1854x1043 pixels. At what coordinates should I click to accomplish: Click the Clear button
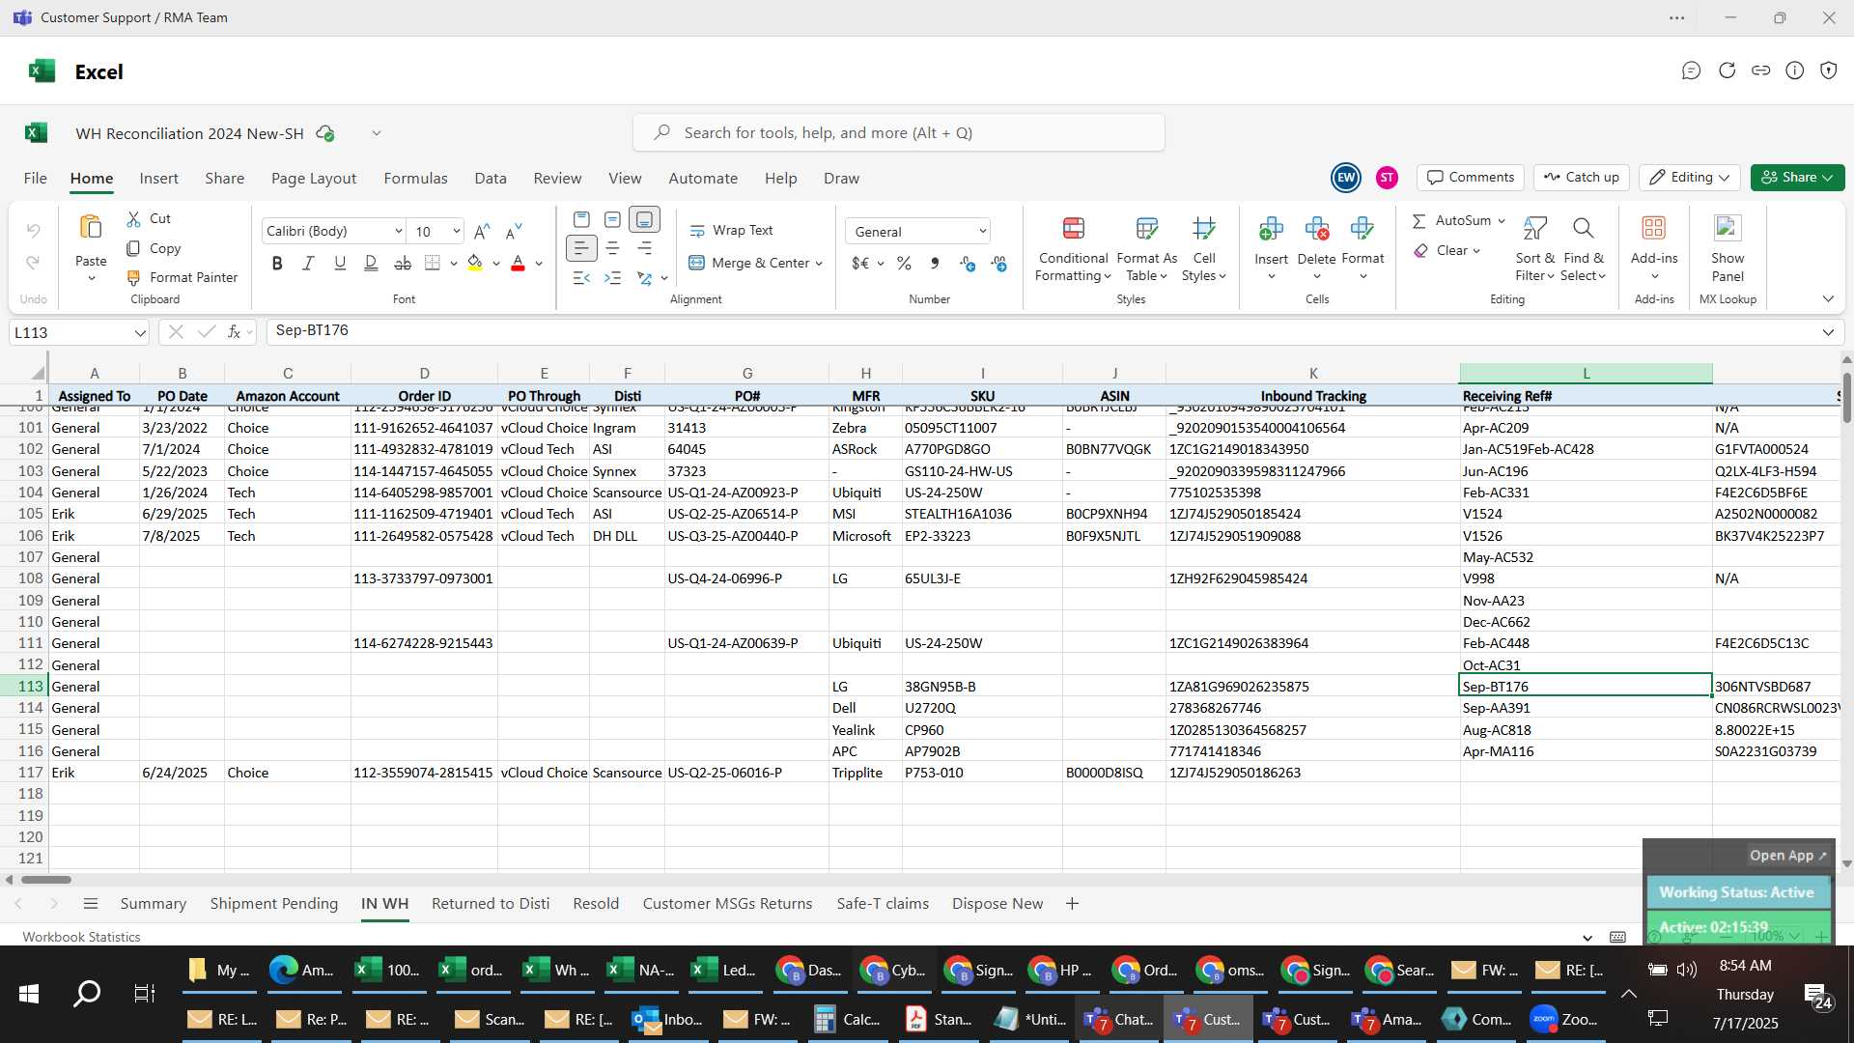pos(1446,250)
